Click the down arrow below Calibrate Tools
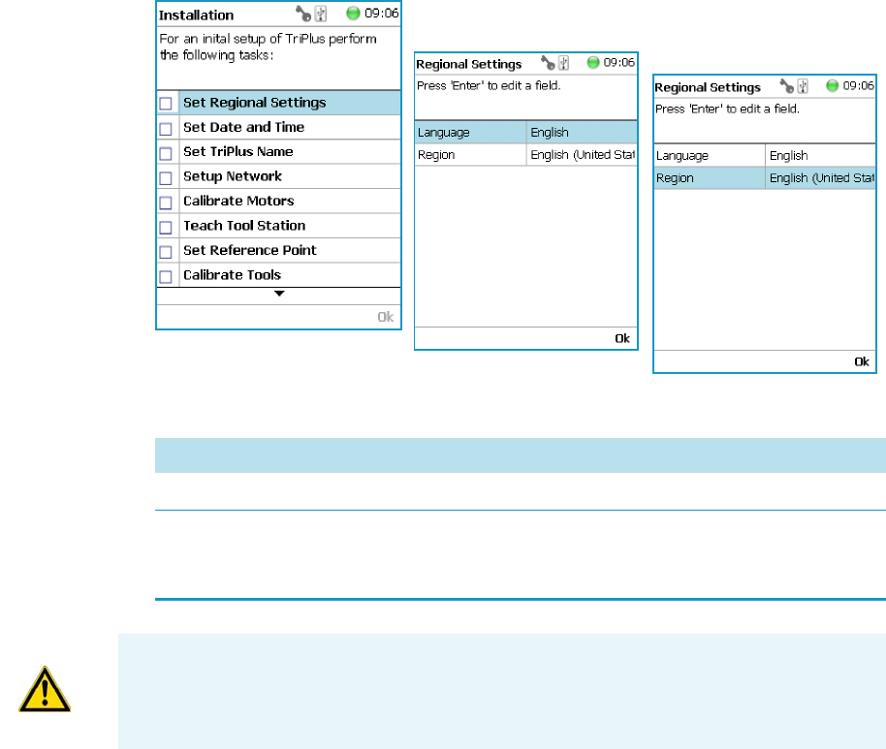The width and height of the screenshot is (886, 749). click(x=279, y=294)
